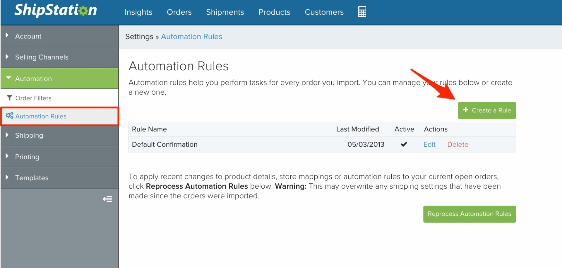Expand the Printing settings section
562x268 pixels.
click(x=27, y=157)
